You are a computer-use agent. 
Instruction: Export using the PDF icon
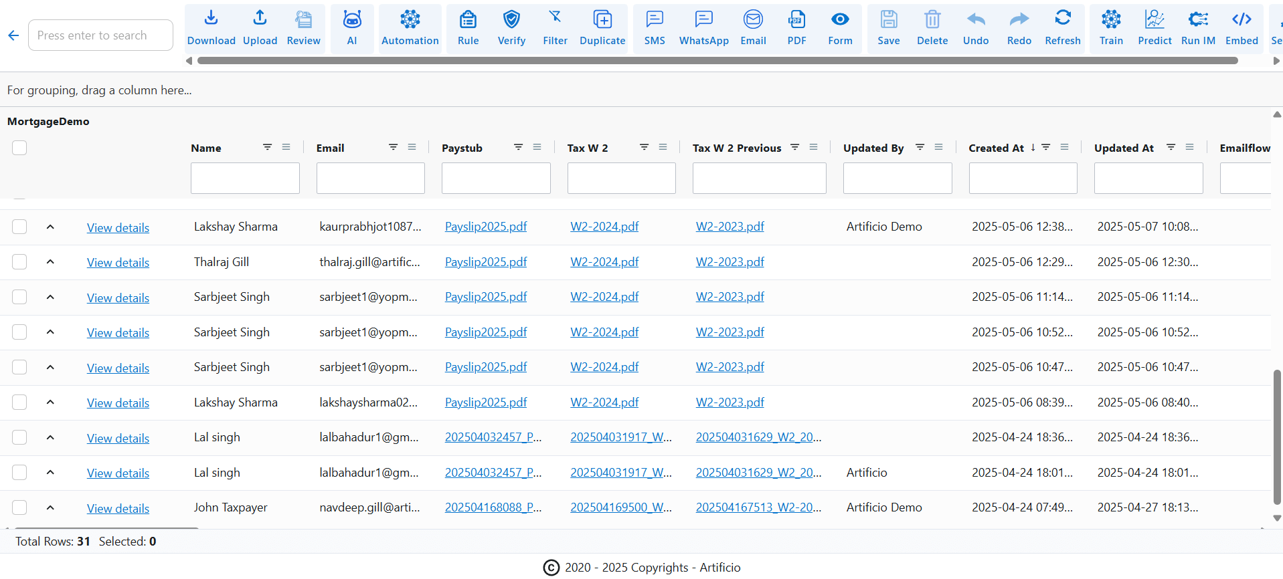pos(796,29)
